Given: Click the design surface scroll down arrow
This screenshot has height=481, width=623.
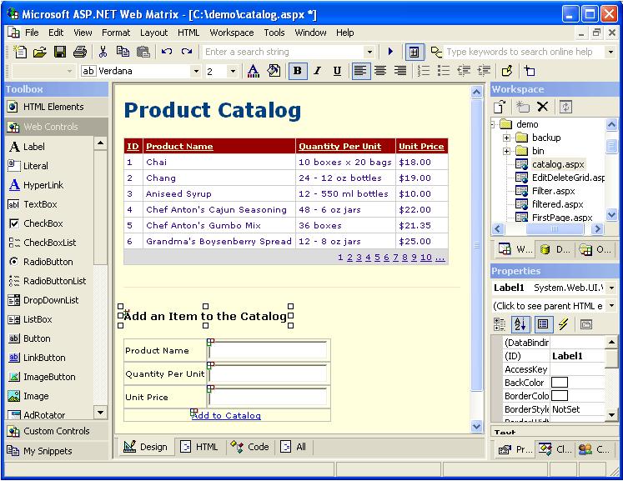Looking at the screenshot, I should click(x=476, y=427).
